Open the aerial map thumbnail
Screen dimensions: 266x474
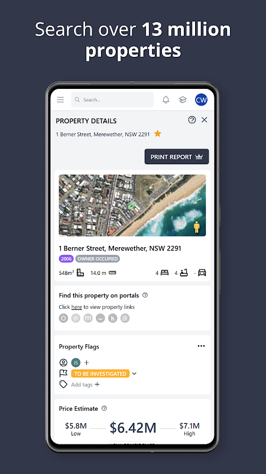pyautogui.click(x=132, y=205)
